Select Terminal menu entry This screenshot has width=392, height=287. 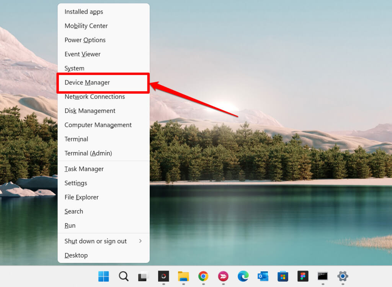[103, 139]
